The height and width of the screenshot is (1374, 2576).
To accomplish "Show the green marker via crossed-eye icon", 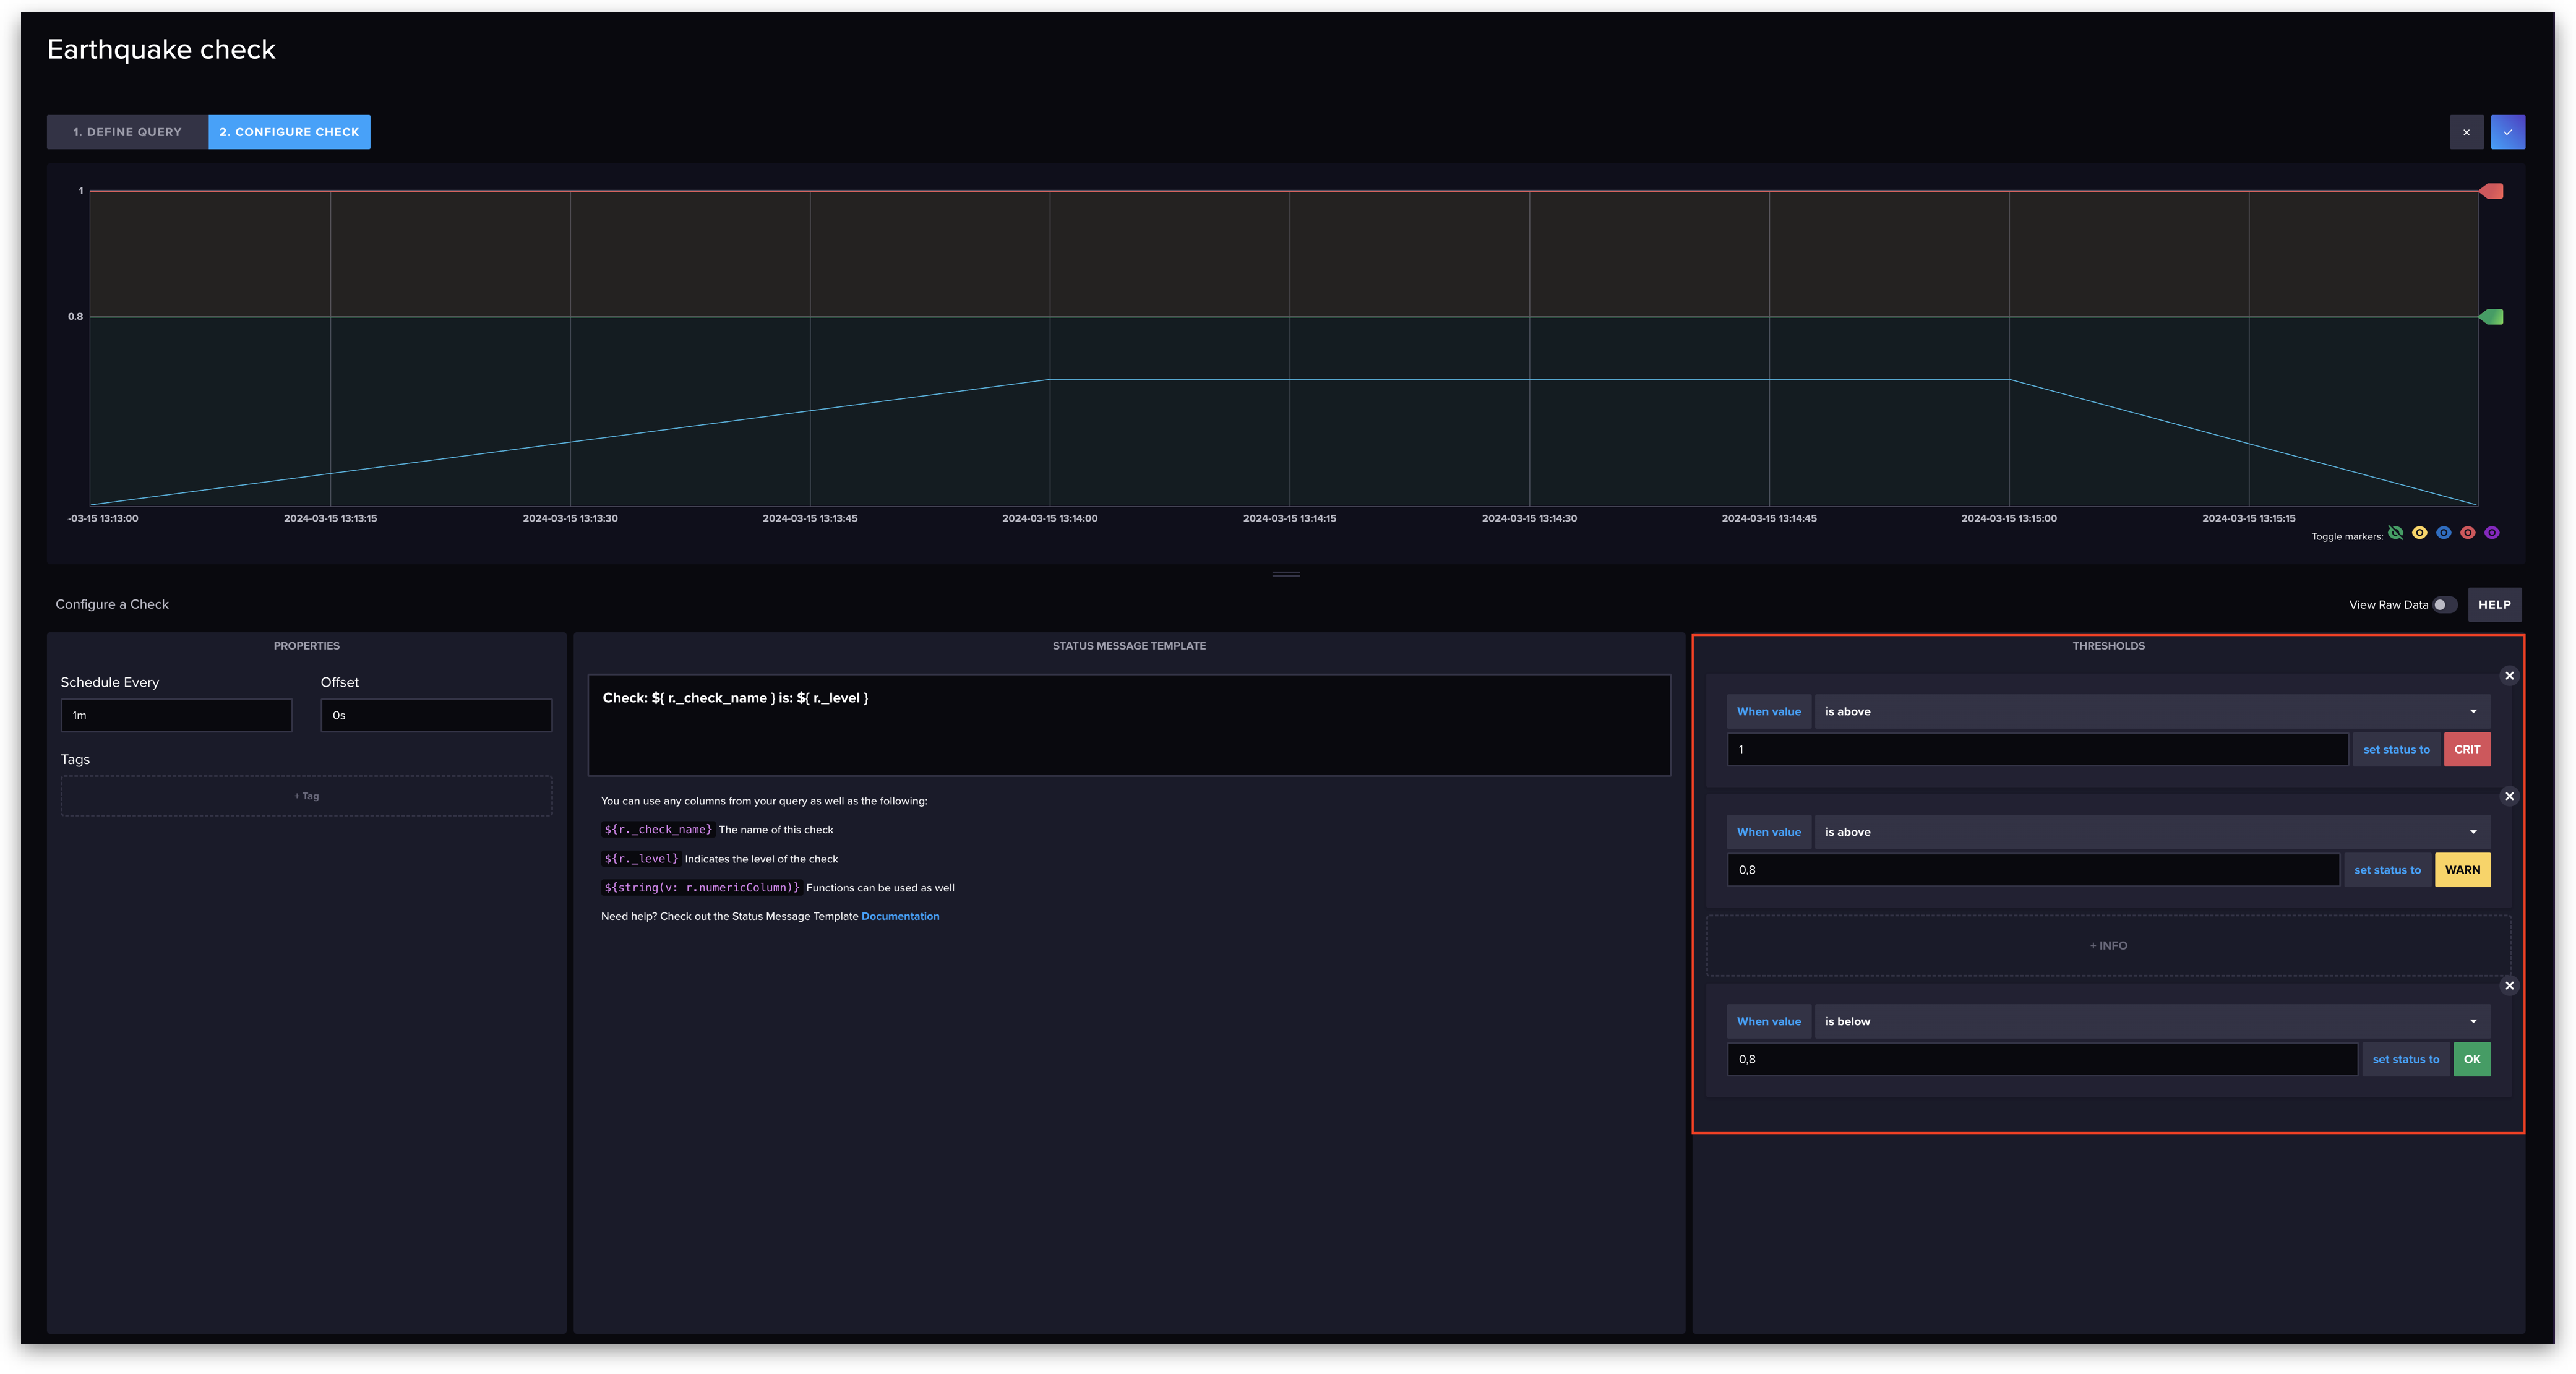I will coord(2395,533).
